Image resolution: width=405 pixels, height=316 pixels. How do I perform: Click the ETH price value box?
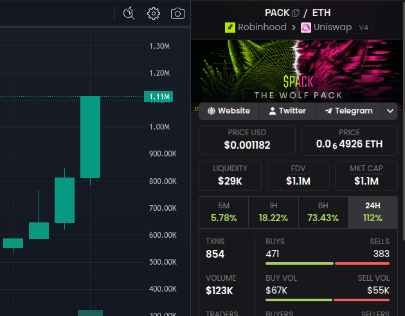349,140
